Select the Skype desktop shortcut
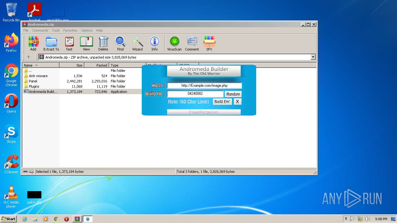 coord(11,134)
